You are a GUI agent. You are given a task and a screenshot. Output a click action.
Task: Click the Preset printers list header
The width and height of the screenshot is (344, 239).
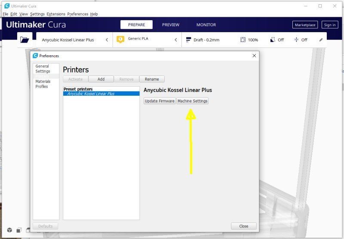[78, 89]
